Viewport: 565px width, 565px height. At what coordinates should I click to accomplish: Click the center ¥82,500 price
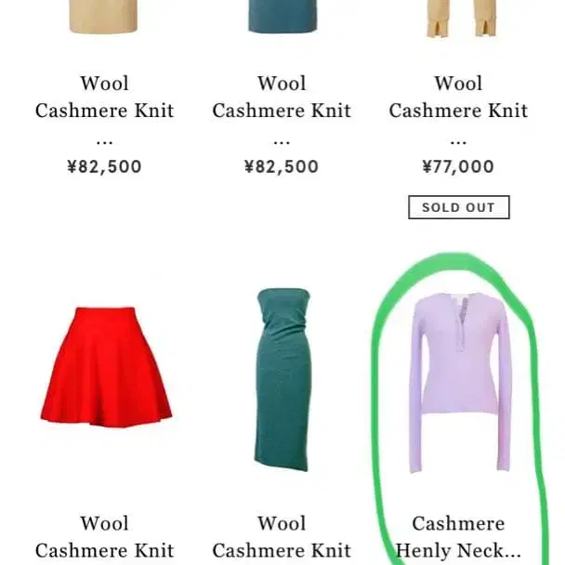pos(282,167)
